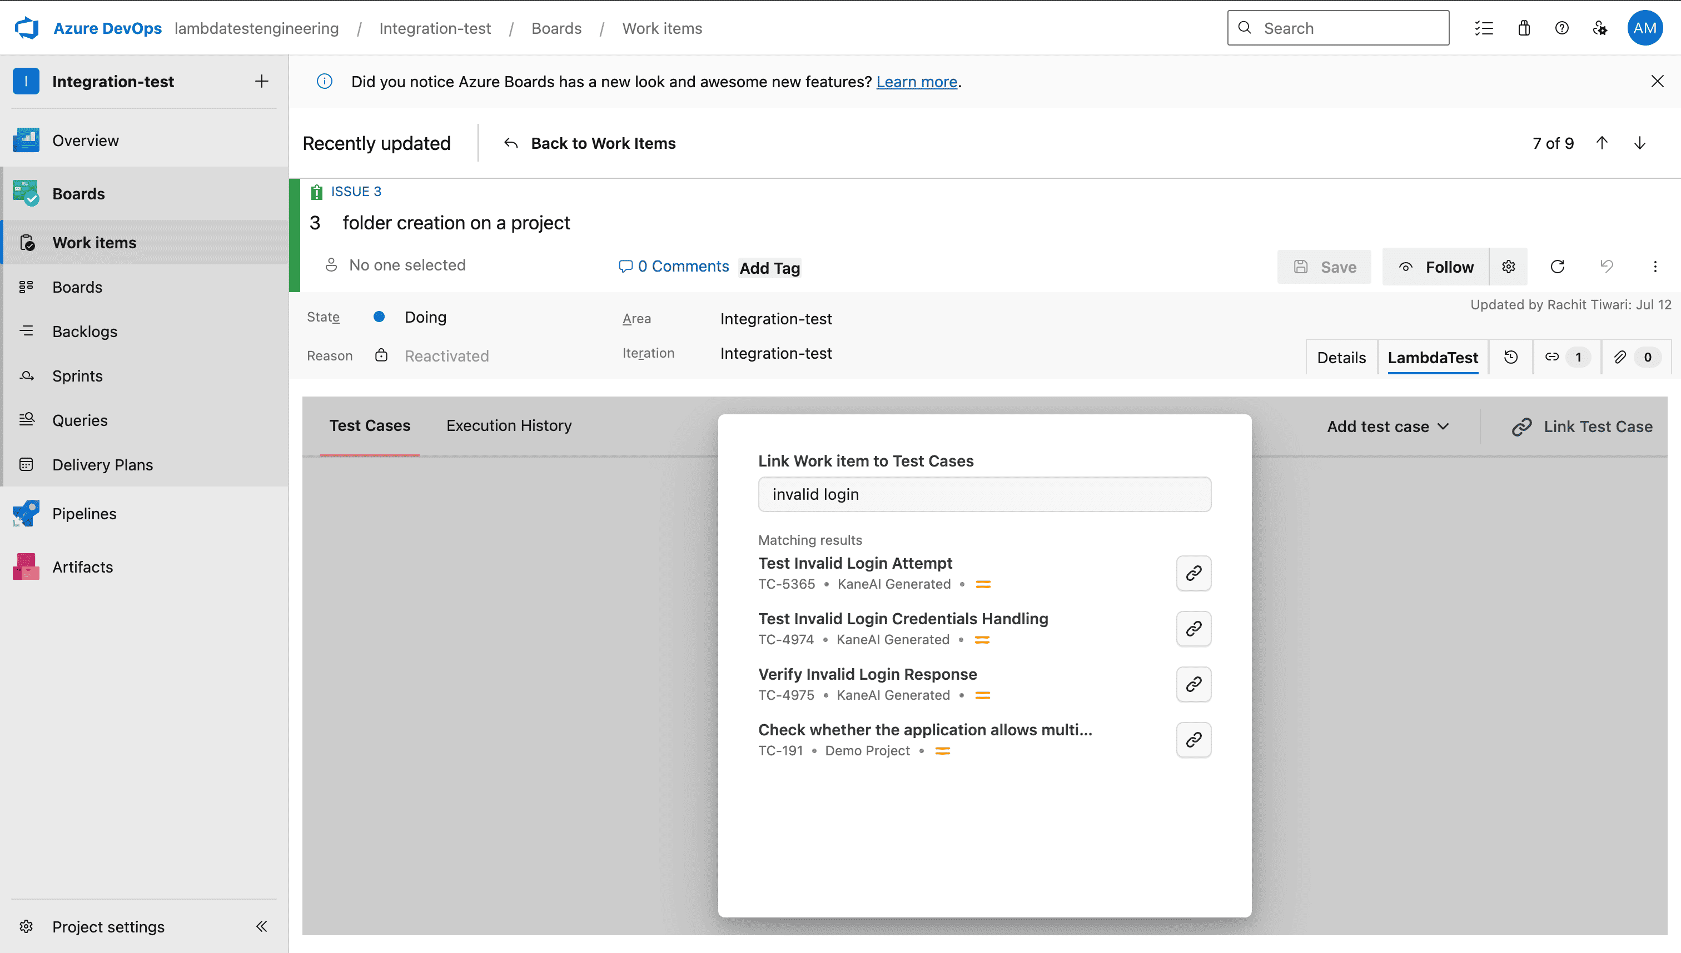Switch to the Execution History tab

pyautogui.click(x=509, y=425)
